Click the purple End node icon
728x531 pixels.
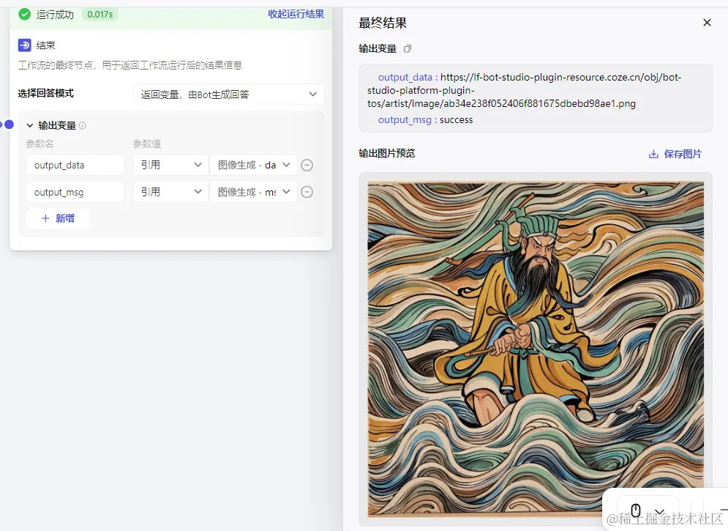point(25,45)
